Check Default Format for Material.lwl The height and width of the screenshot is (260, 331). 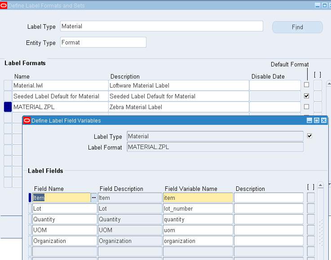point(306,85)
